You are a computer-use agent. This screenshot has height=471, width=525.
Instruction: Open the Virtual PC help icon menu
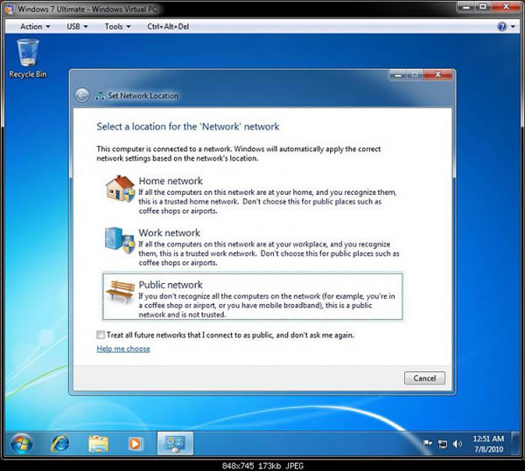point(504,26)
